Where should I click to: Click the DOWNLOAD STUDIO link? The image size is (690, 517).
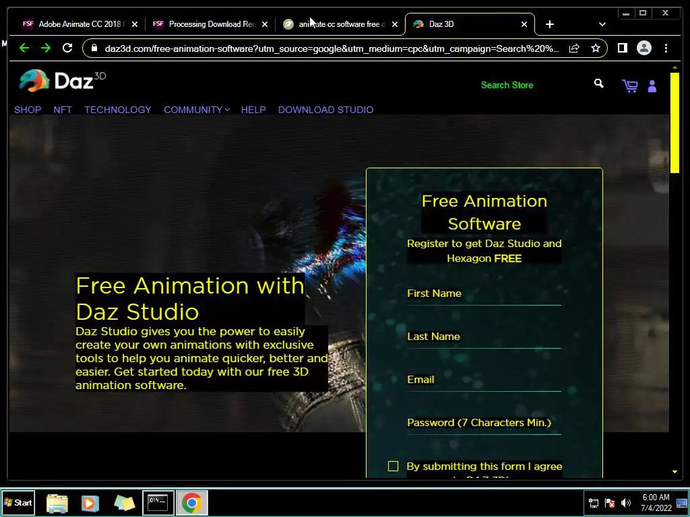pyautogui.click(x=325, y=110)
